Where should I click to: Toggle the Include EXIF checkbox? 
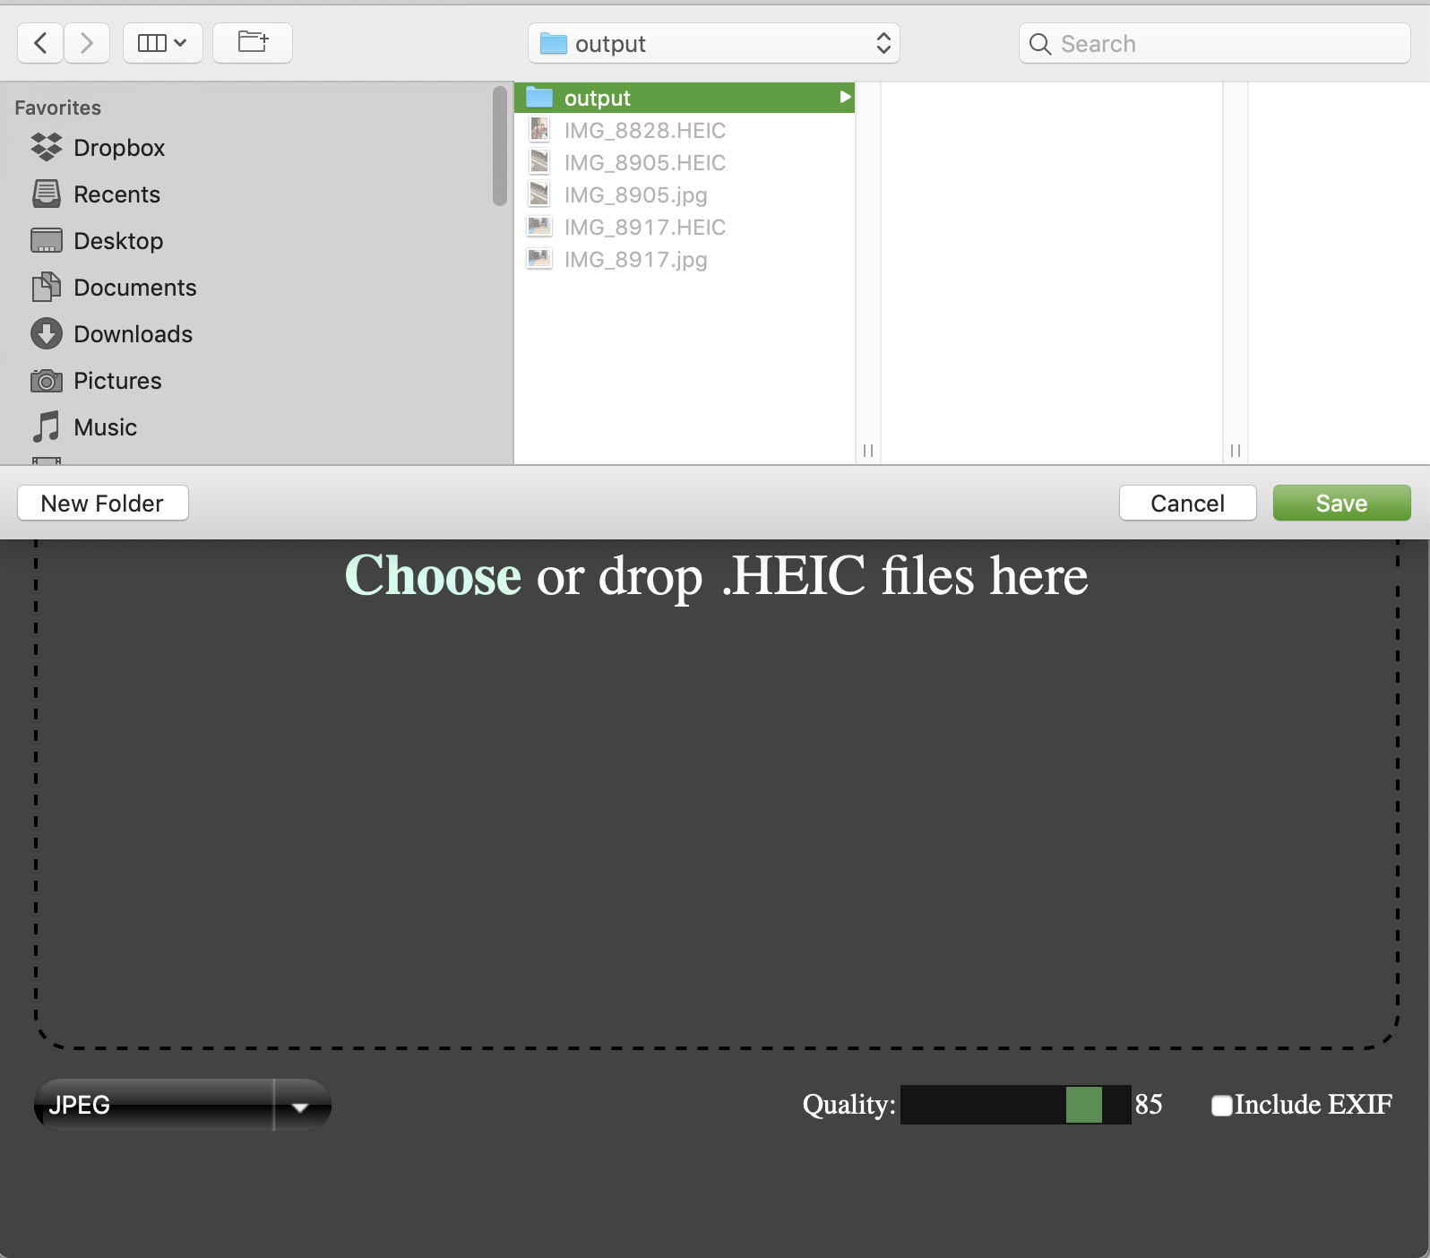(1221, 1106)
